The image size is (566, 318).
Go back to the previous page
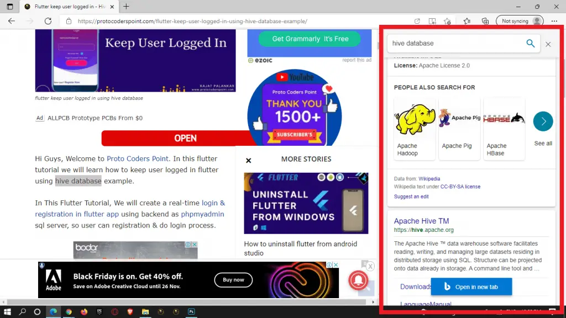pos(12,21)
